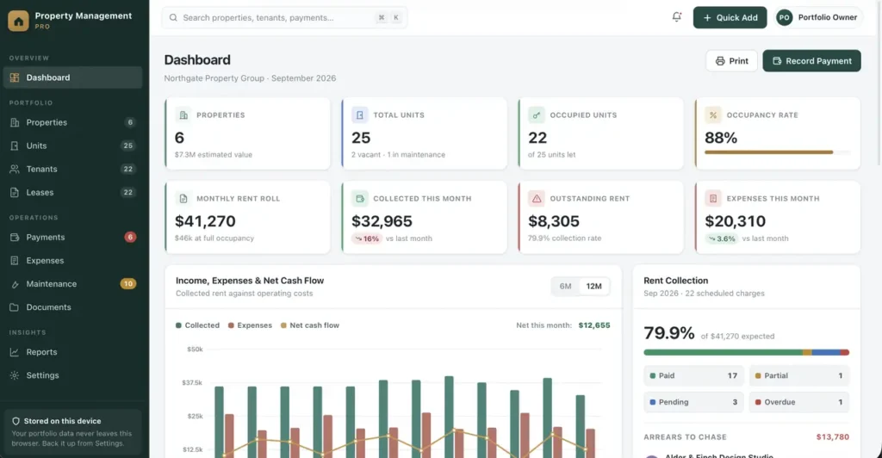
Task: Open Properties in the sidebar
Action: pyautogui.click(x=72, y=122)
